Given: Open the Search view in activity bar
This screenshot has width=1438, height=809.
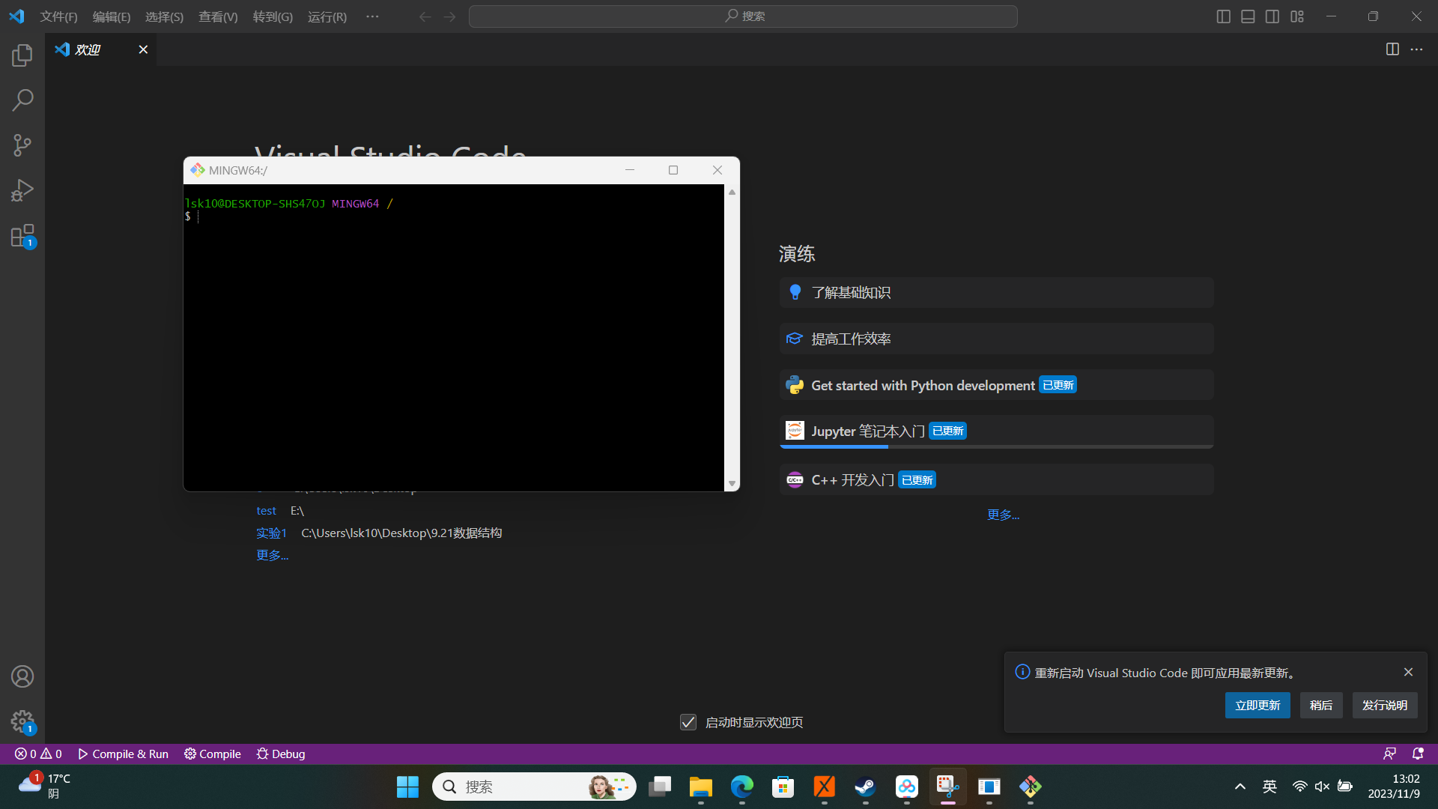Looking at the screenshot, I should [x=22, y=100].
